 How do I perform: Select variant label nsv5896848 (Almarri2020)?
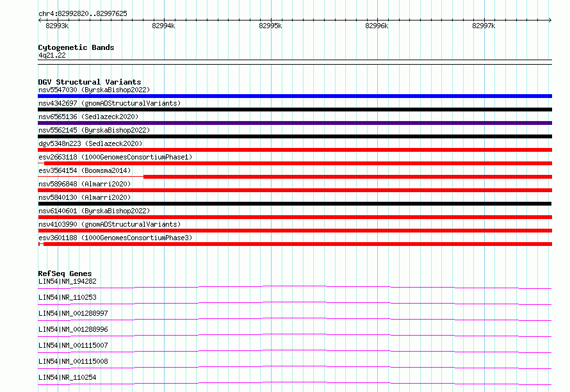(85, 184)
